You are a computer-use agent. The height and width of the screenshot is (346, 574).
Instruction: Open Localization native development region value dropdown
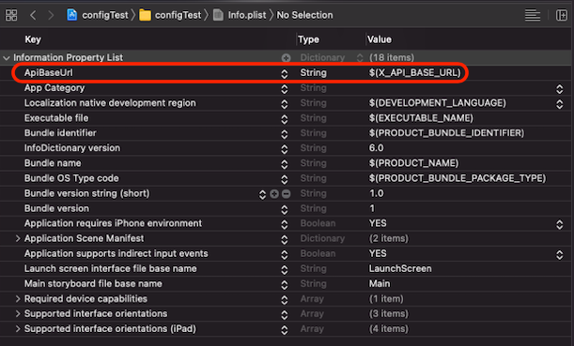pos(559,104)
